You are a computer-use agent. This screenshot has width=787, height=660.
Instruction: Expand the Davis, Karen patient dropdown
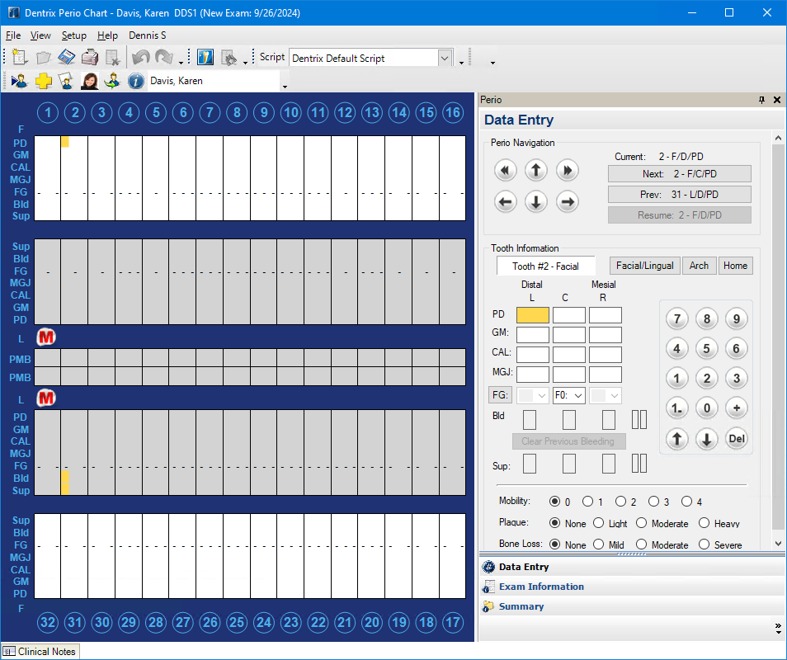coord(284,85)
